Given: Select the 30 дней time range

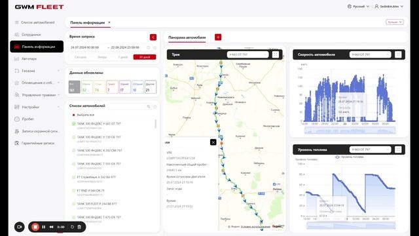Looking at the screenshot, I should coord(145,57).
